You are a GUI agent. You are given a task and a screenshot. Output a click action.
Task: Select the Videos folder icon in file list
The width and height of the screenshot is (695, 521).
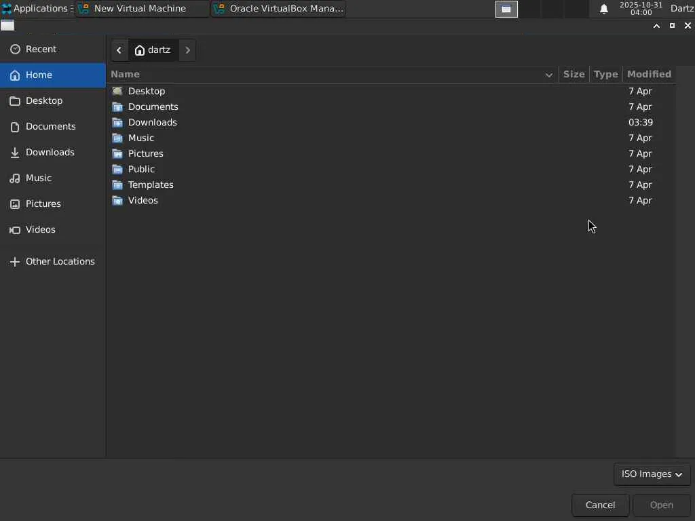(x=117, y=200)
